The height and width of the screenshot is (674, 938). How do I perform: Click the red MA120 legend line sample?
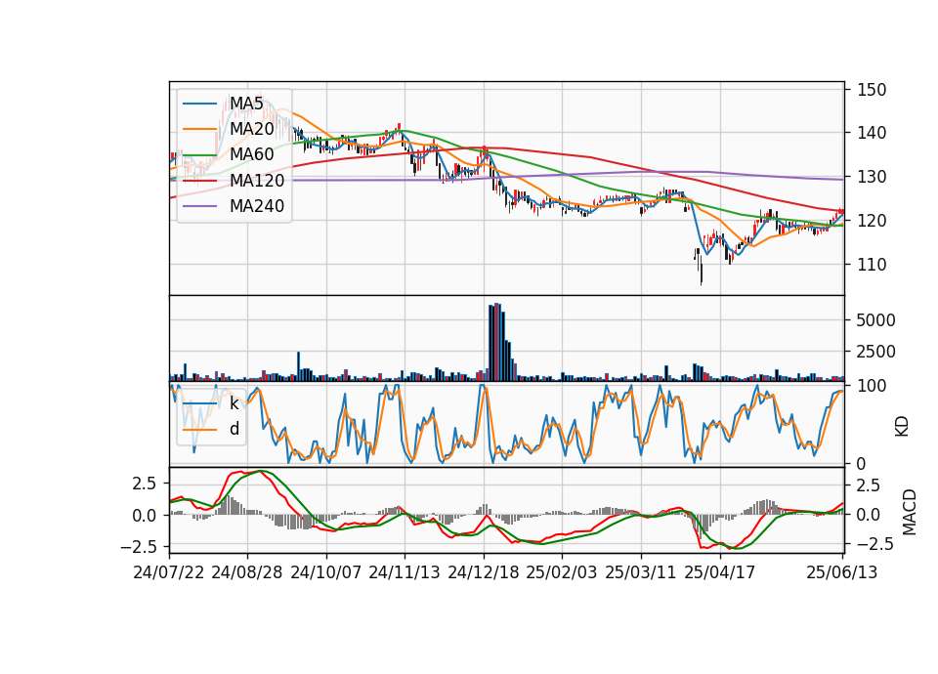(199, 181)
